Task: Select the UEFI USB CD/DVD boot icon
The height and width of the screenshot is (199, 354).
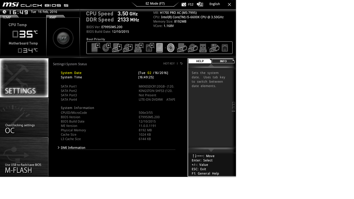Action: pos(127,48)
